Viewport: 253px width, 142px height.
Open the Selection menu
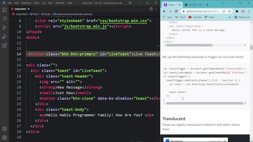point(26,3)
